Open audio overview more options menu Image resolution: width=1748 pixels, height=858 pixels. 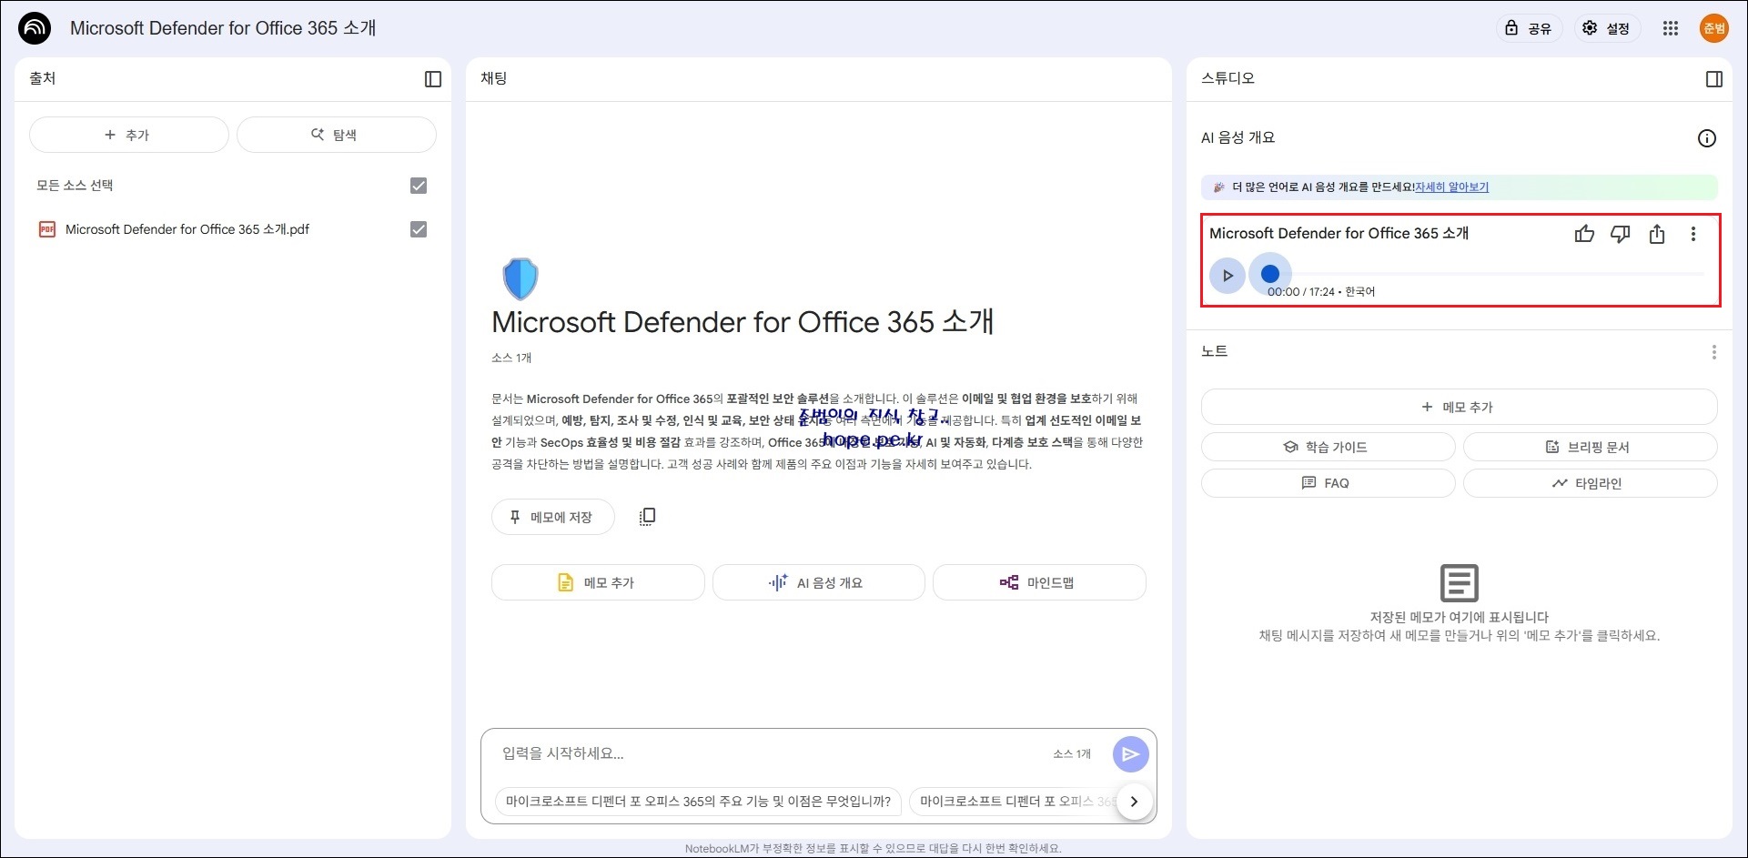tap(1693, 234)
